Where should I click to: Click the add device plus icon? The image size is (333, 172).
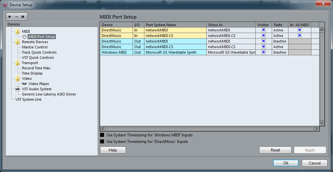(x=10, y=17)
